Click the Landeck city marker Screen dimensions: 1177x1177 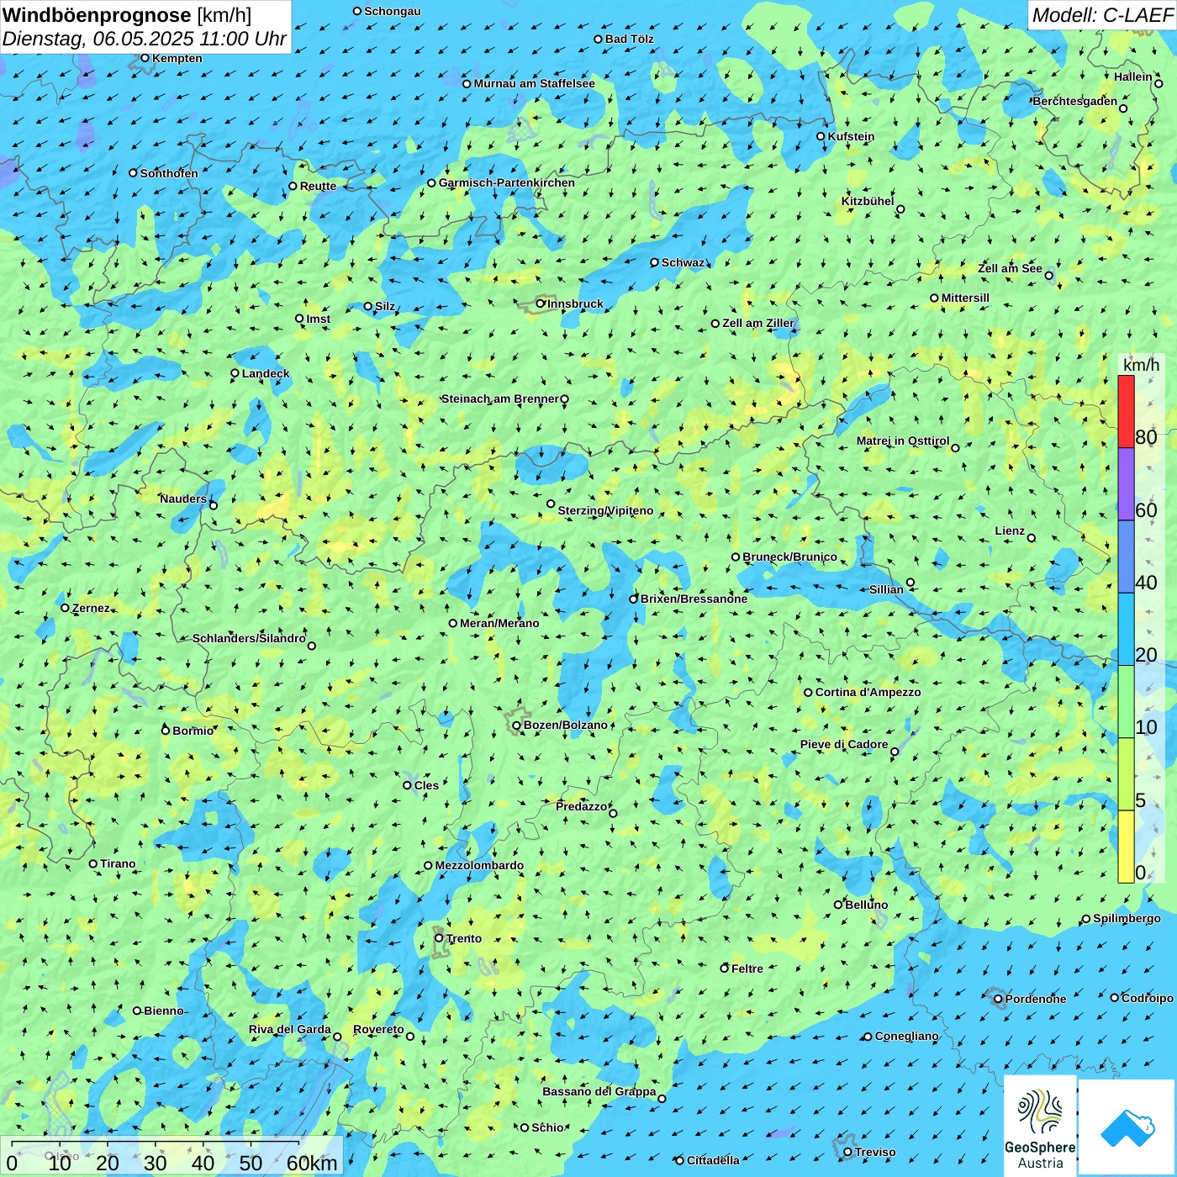tap(235, 373)
